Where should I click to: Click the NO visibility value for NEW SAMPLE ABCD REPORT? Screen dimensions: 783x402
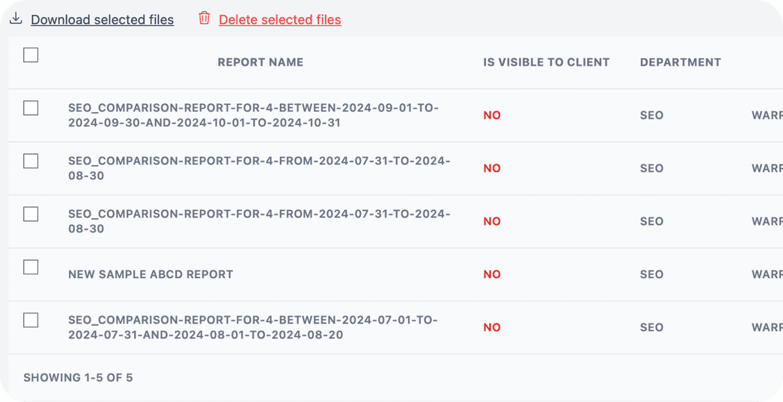pos(492,274)
